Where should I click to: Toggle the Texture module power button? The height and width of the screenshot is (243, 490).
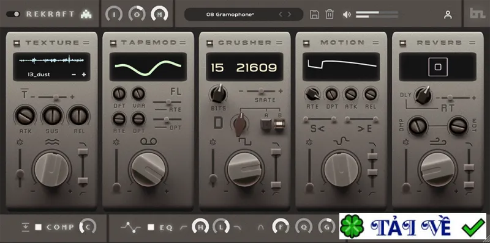pos(17,43)
